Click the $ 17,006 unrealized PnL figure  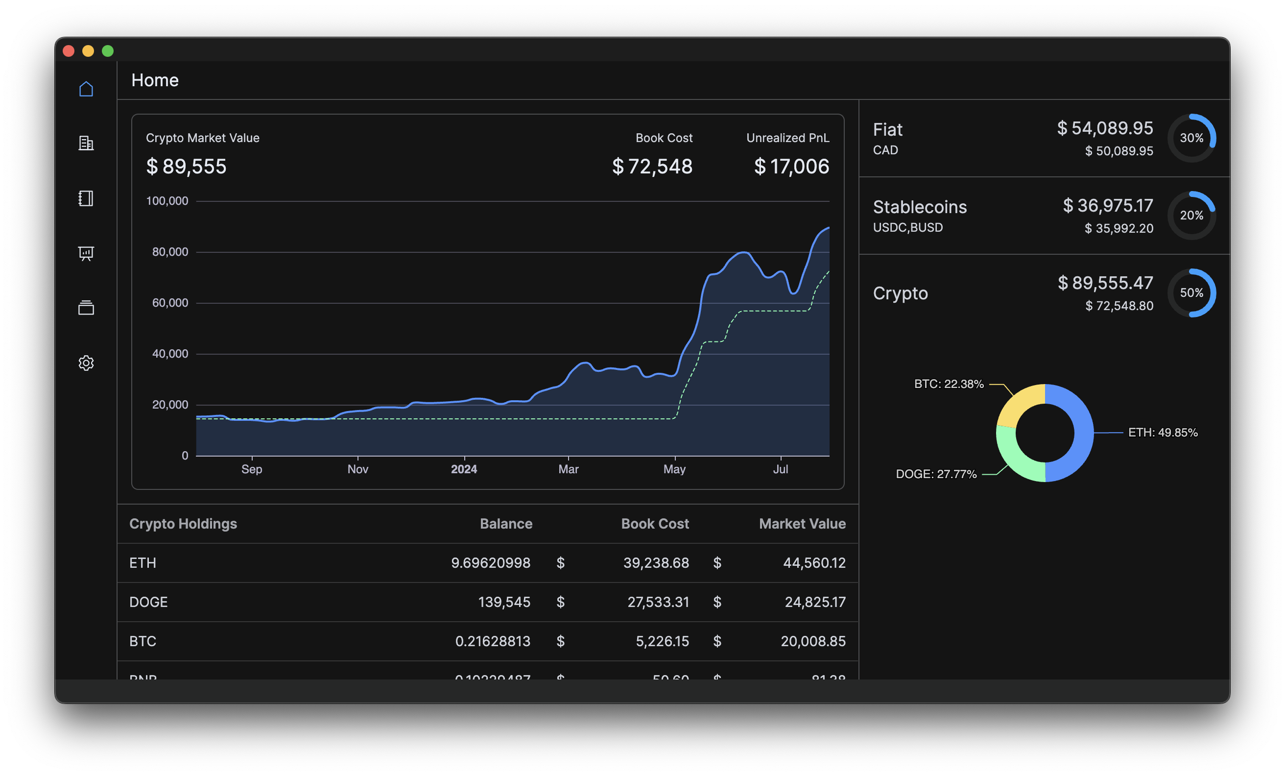click(x=791, y=167)
